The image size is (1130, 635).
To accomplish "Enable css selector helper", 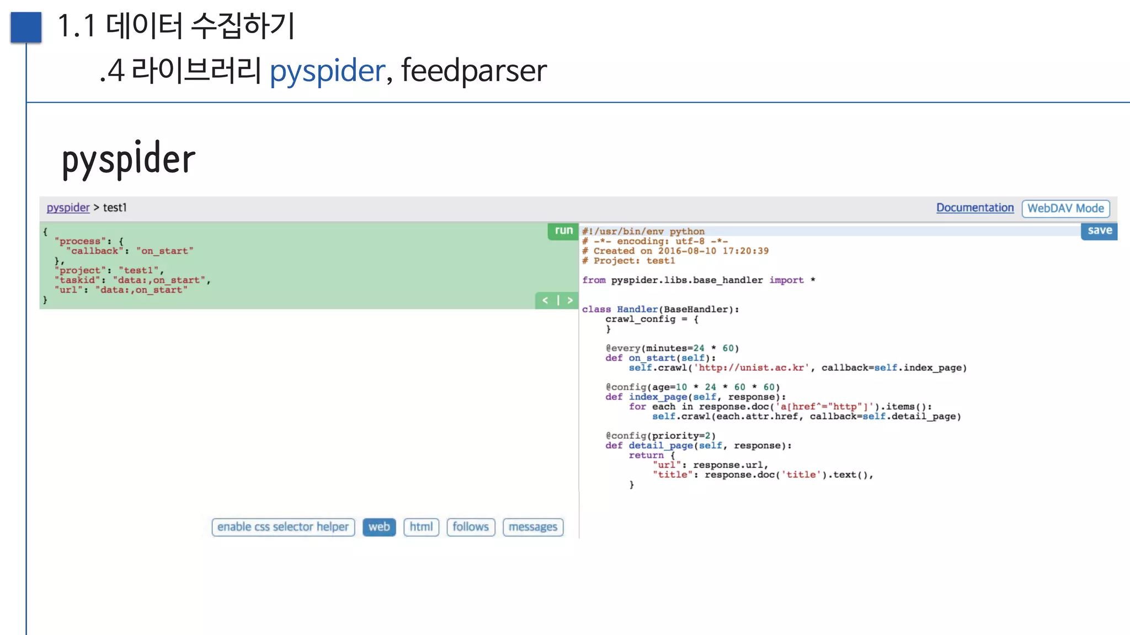I will point(283,527).
